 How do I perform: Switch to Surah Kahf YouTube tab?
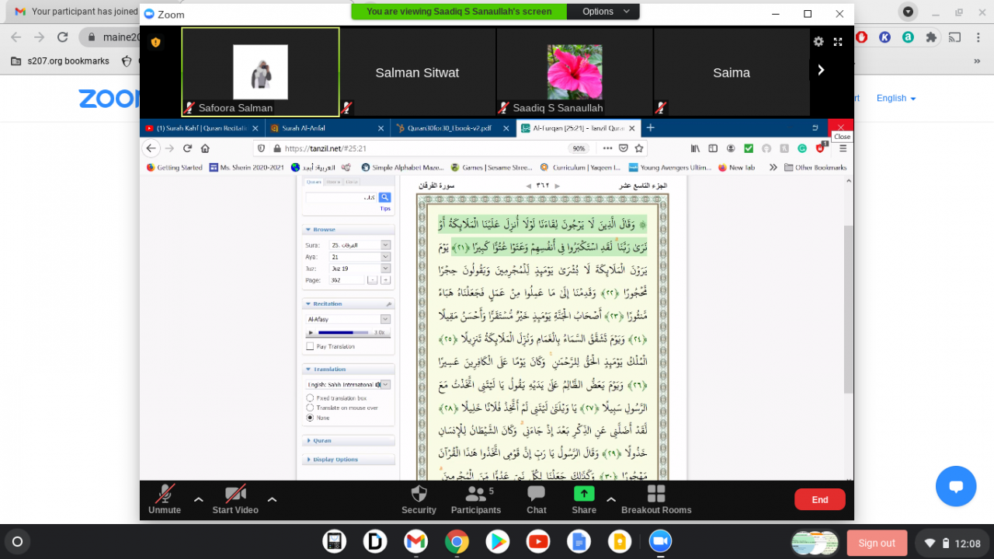click(203, 128)
